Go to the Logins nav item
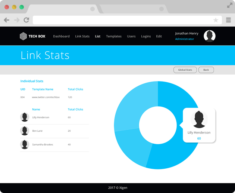Viewport: 235px width, 193px height. [x=146, y=36]
